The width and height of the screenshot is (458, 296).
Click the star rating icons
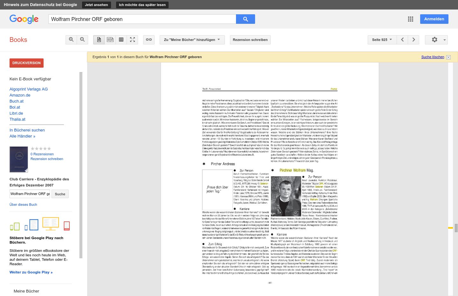[x=41, y=149]
